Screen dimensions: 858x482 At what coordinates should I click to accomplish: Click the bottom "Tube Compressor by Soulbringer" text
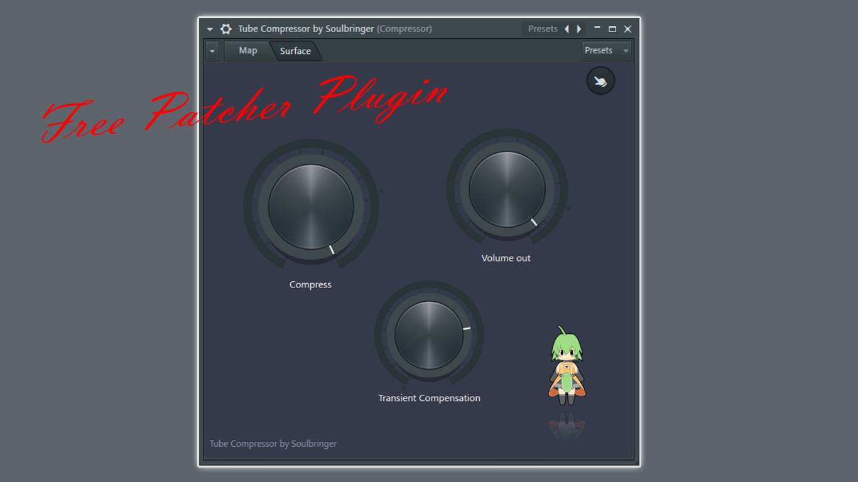point(273,444)
